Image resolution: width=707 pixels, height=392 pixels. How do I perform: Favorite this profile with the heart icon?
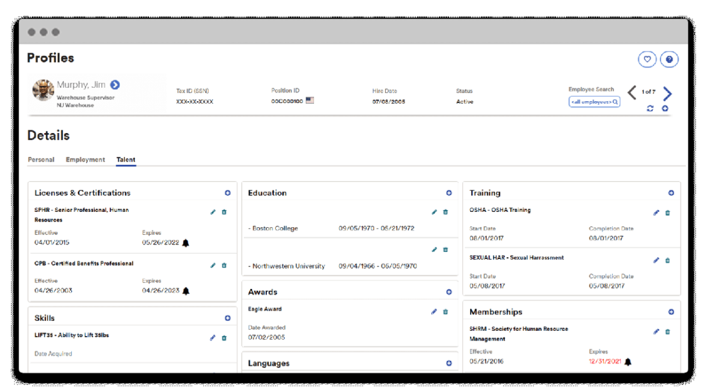(x=646, y=59)
